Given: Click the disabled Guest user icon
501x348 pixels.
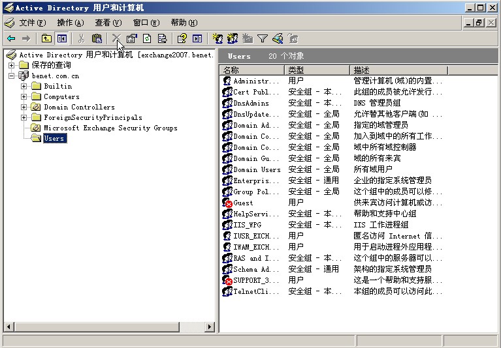Looking at the screenshot, I should 227,203.
